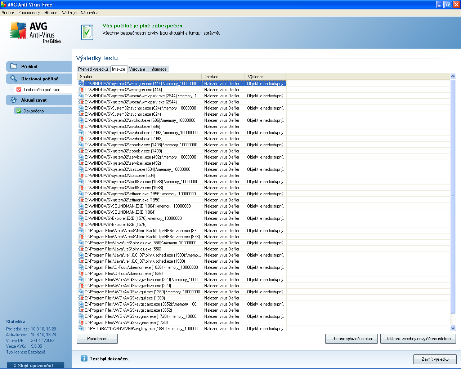Viewport: 461px width, 369px height.
Task: Sort results by the Infekce column header
Action: coord(223,77)
